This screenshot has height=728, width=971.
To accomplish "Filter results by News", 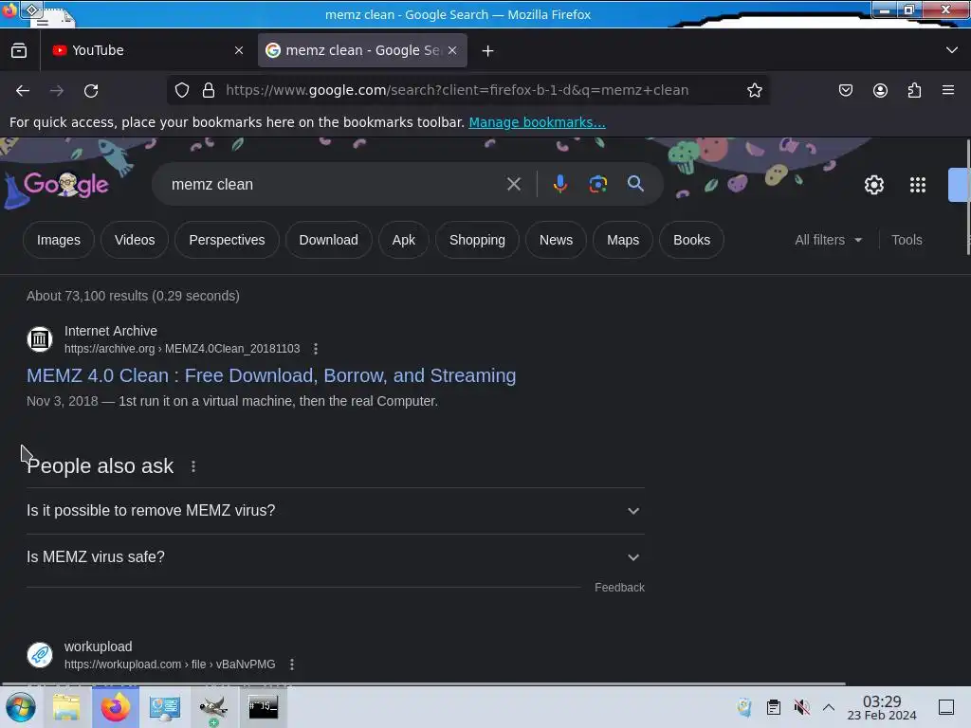I will [556, 240].
